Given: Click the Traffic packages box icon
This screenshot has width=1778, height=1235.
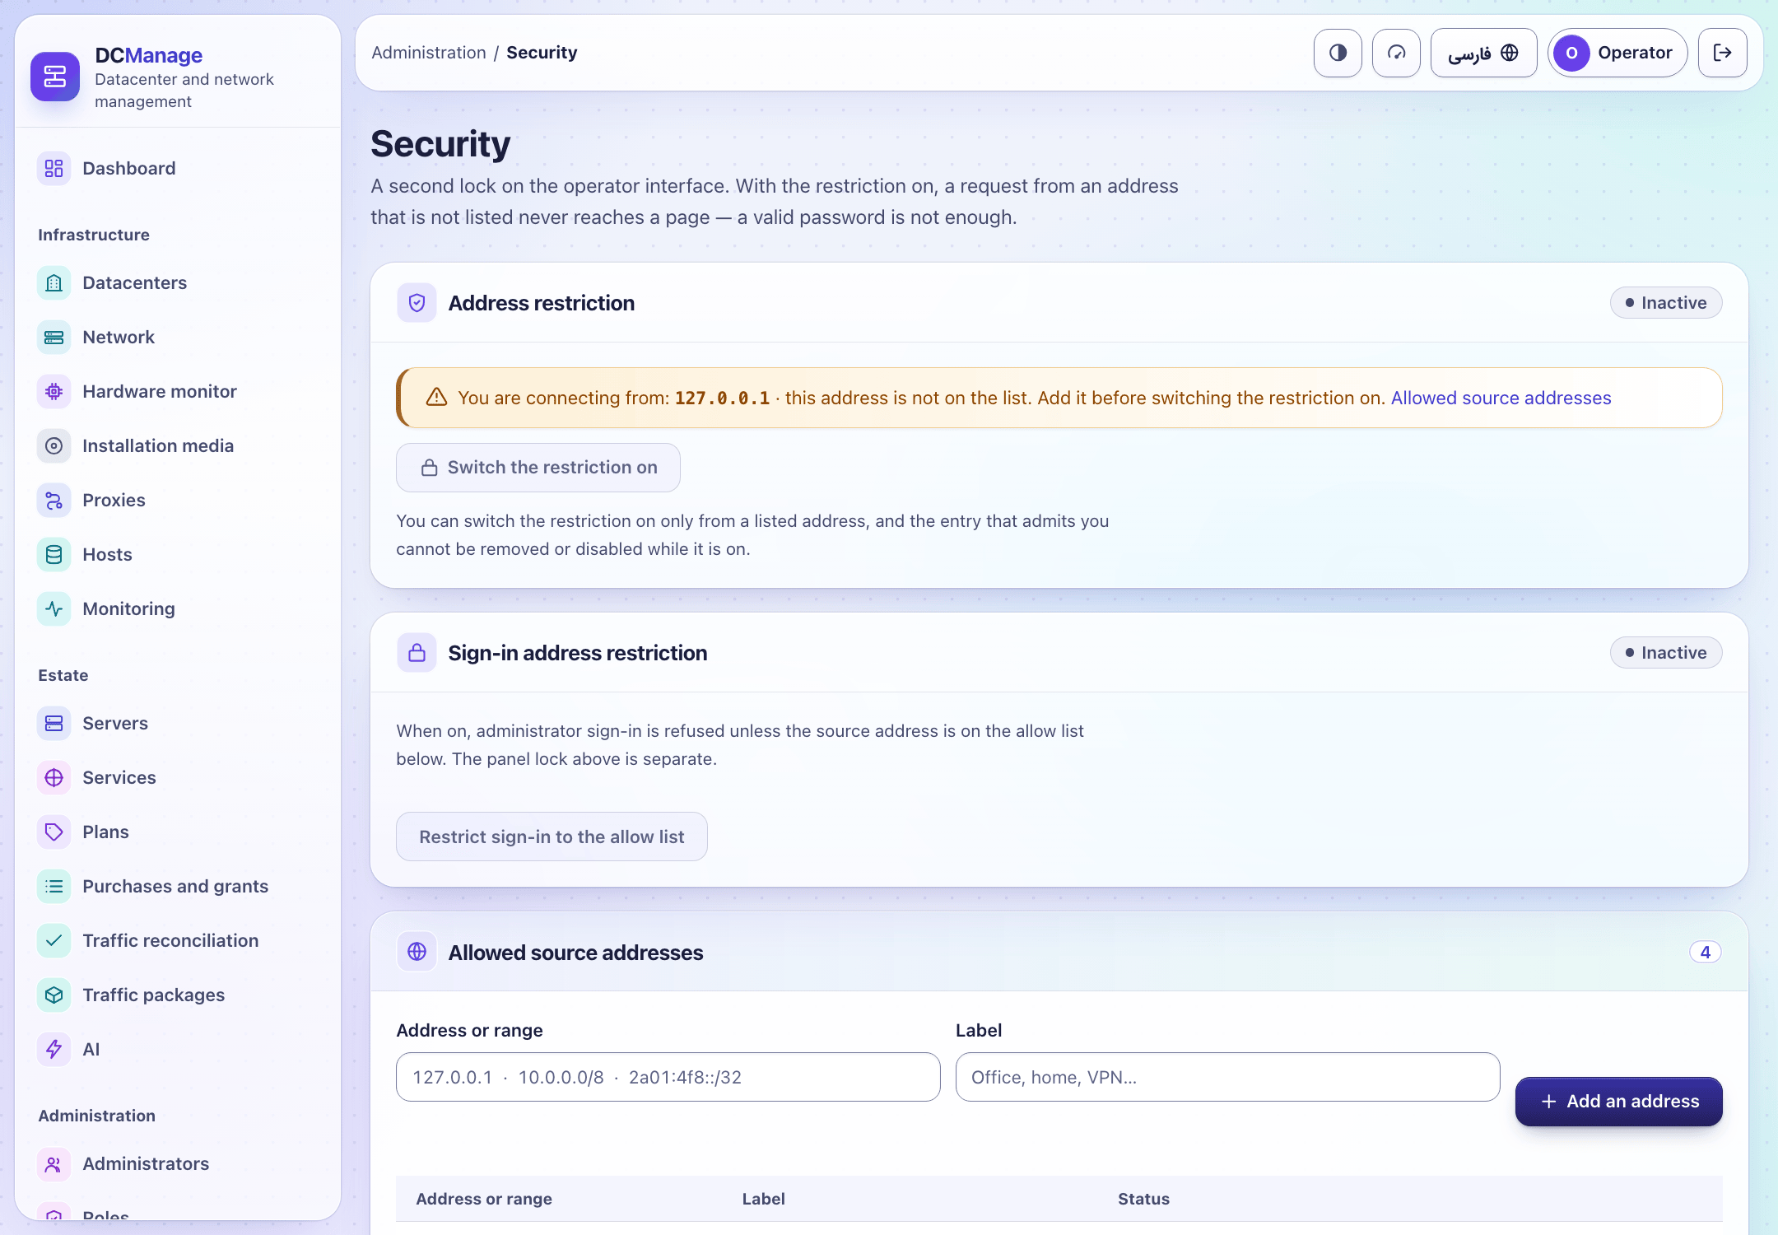Looking at the screenshot, I should [54, 995].
